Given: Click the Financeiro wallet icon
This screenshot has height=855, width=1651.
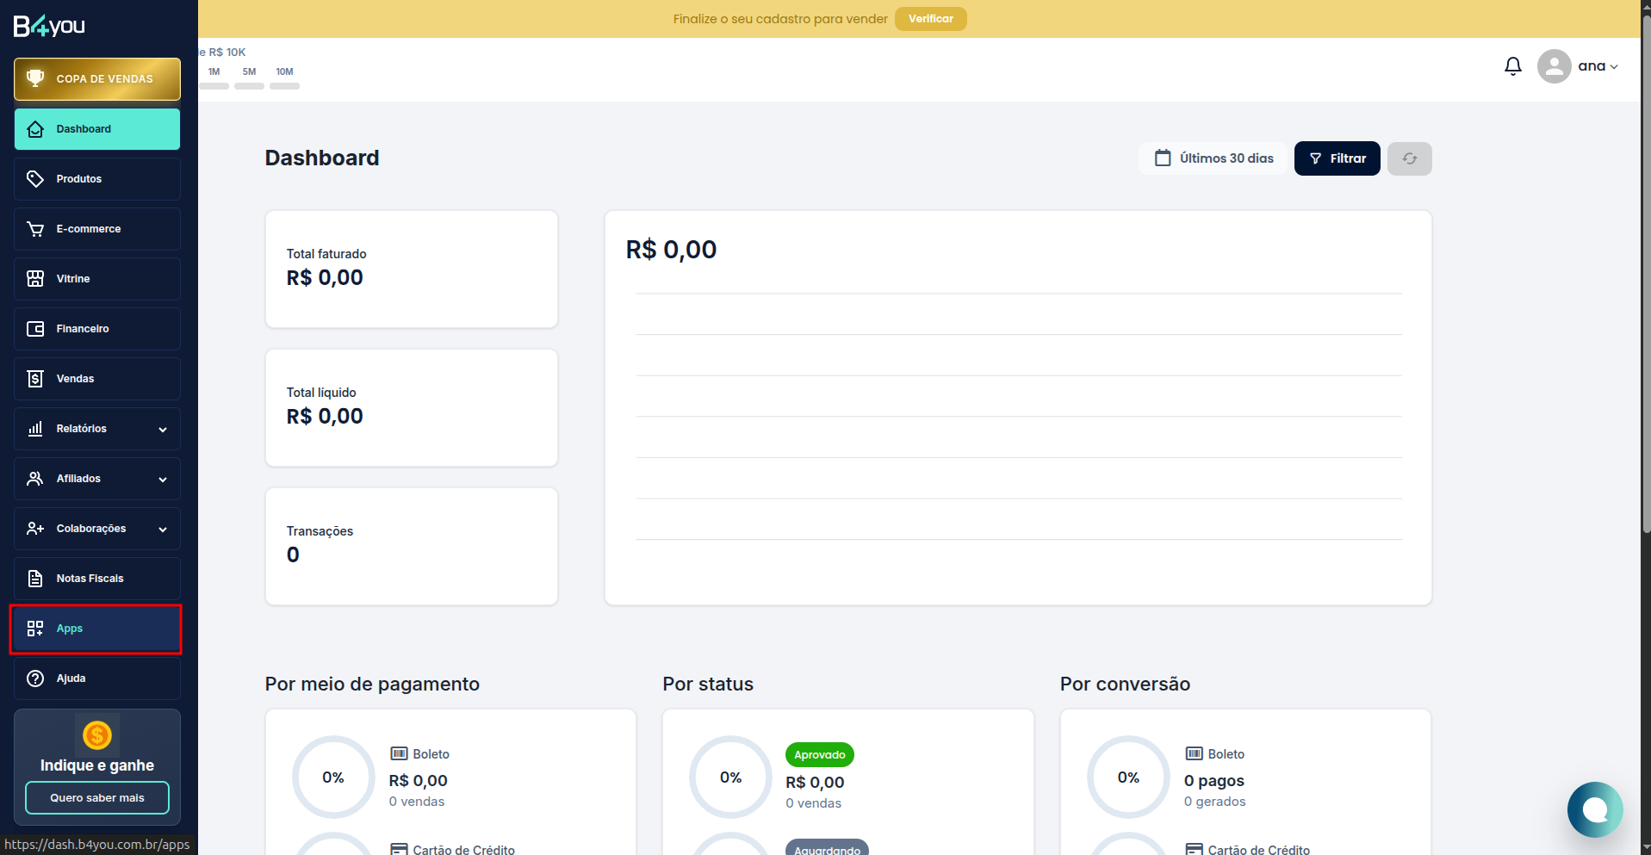Looking at the screenshot, I should [35, 329].
